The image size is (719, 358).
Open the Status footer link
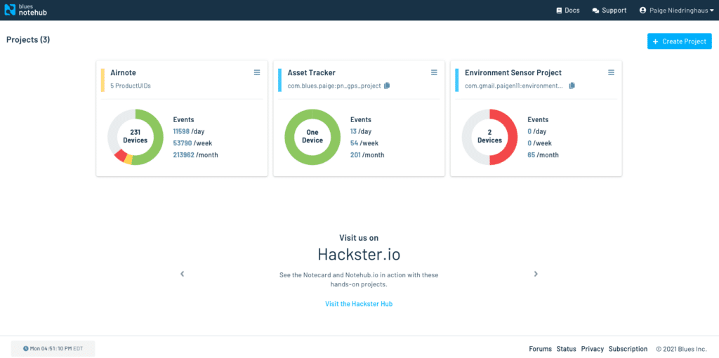[x=566, y=349]
